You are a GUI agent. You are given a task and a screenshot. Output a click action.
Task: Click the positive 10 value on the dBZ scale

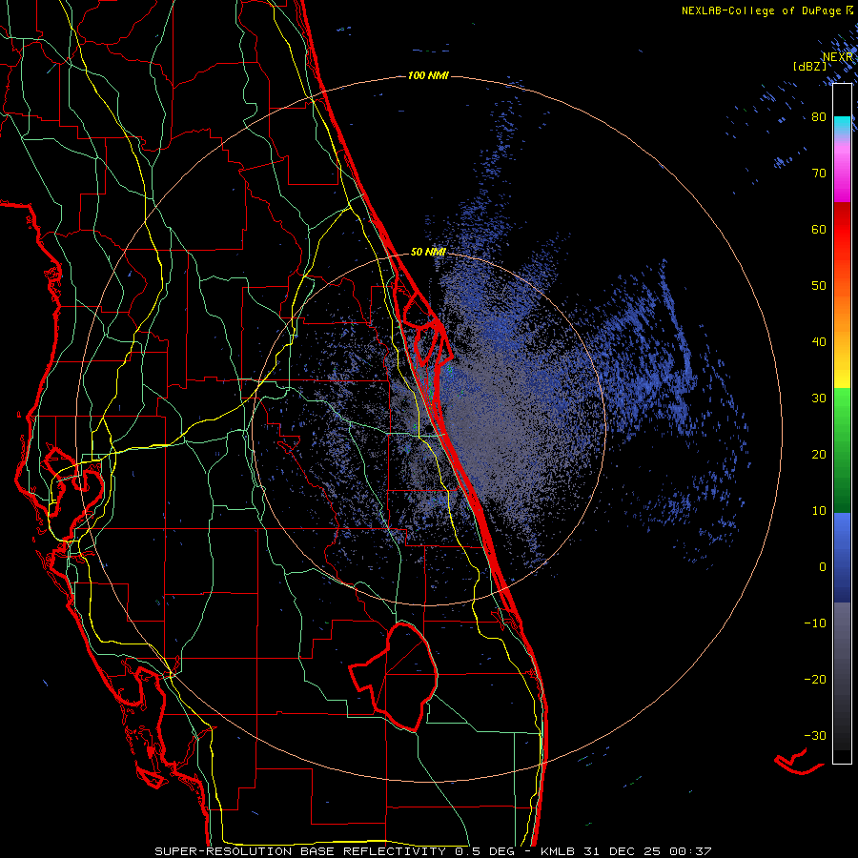click(819, 511)
